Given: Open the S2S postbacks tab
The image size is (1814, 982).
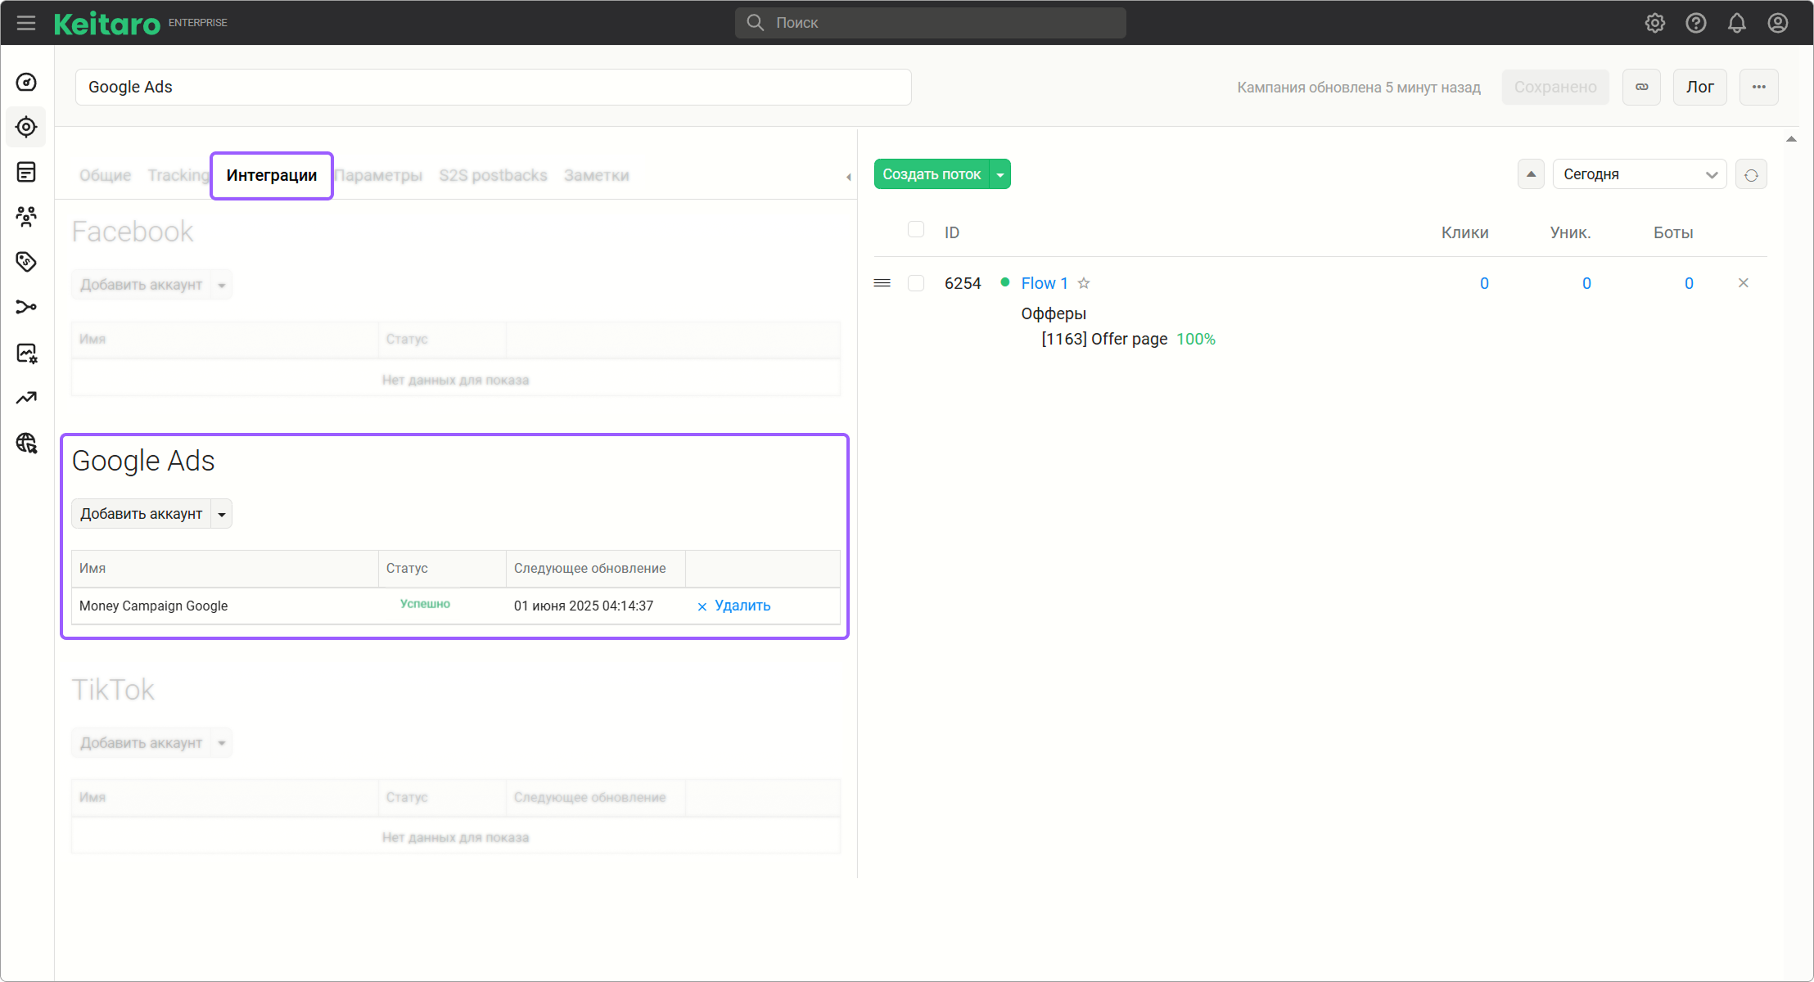Looking at the screenshot, I should point(493,175).
